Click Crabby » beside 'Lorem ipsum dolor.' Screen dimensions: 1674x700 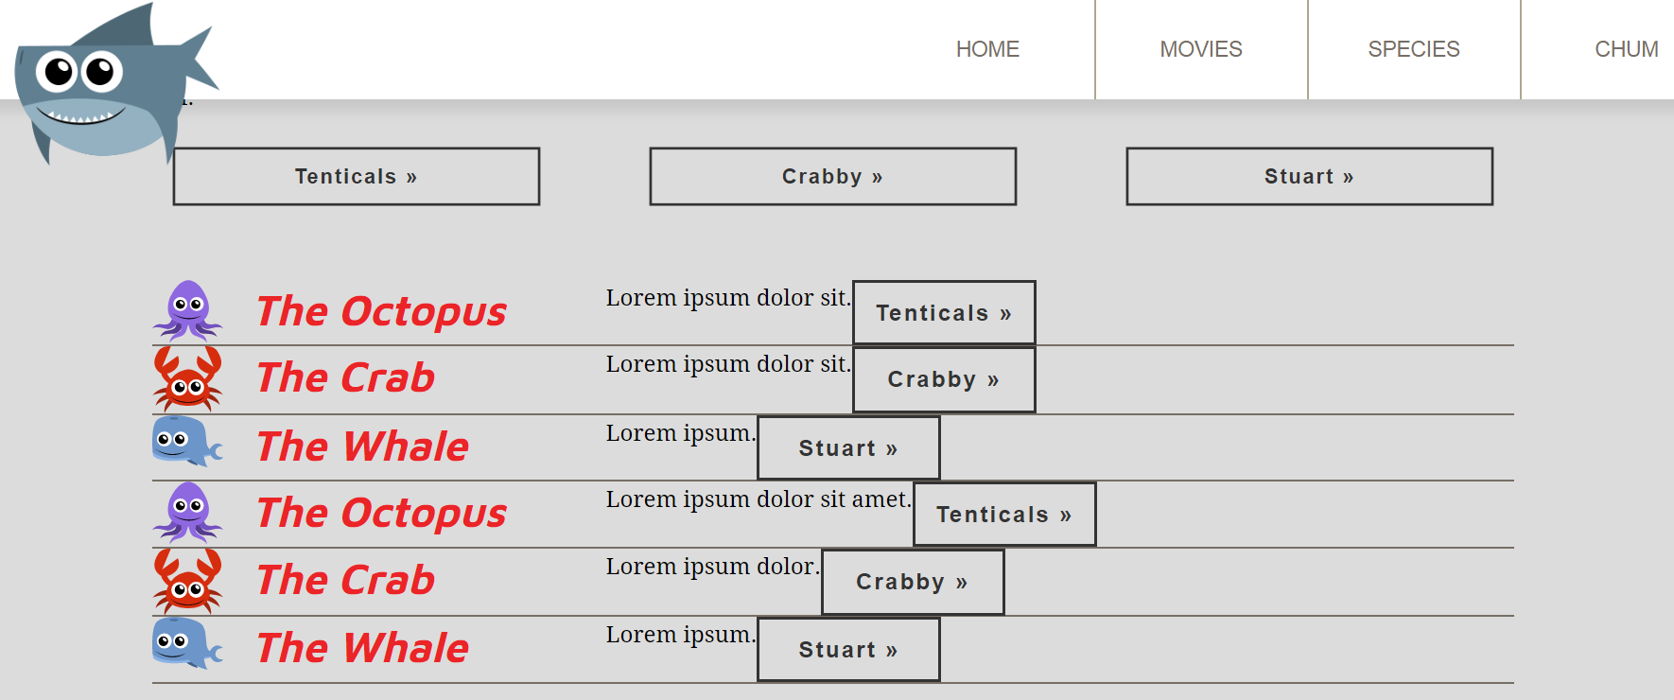913,582
